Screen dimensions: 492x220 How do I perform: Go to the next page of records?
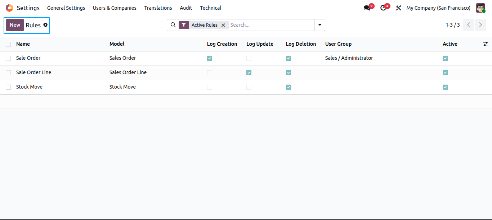(x=480, y=25)
